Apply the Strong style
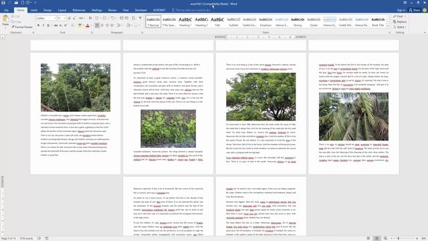 298,21
